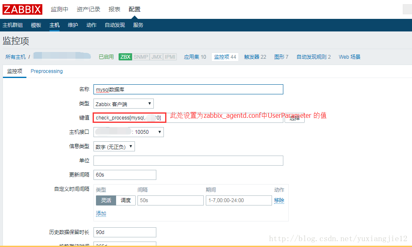Screen dimensions: 412x247
Task: Click the 间隔 field showing 50s
Action: [x=171, y=200]
